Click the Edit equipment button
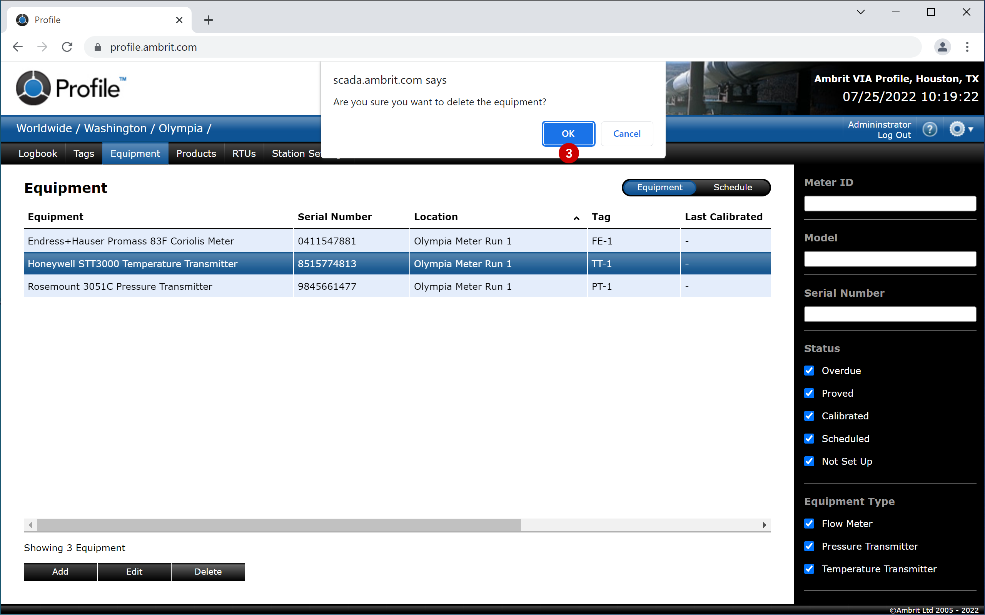This screenshot has width=985, height=615. click(134, 572)
